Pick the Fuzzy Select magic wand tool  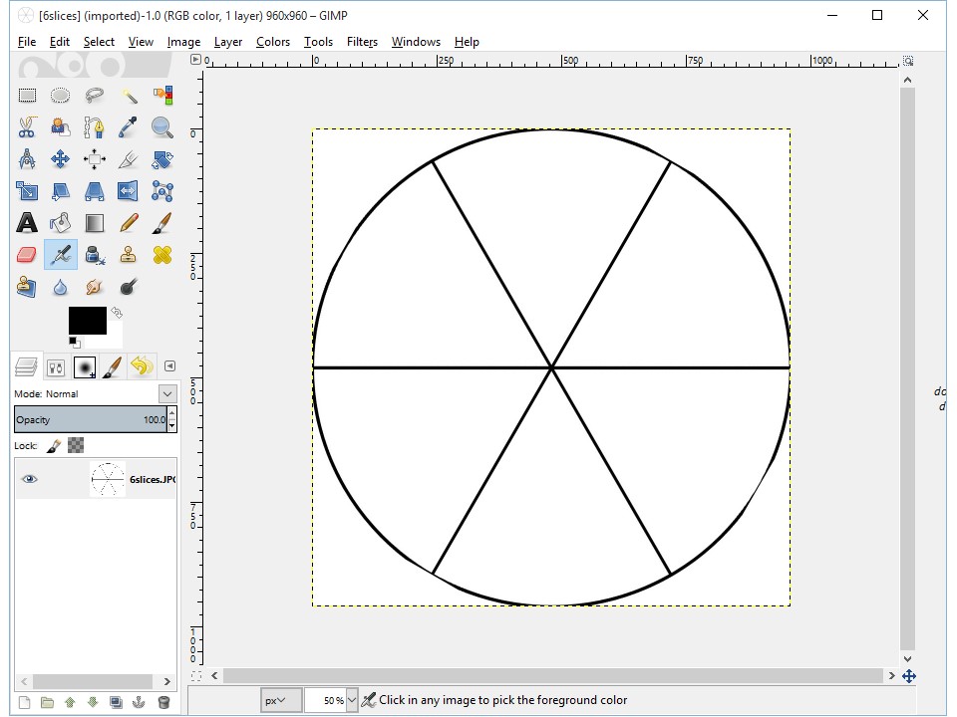pos(129,96)
